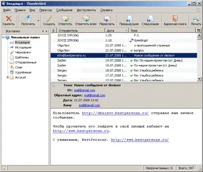Open the Справка menu
The width and height of the screenshot is (203, 172).
tap(106, 10)
